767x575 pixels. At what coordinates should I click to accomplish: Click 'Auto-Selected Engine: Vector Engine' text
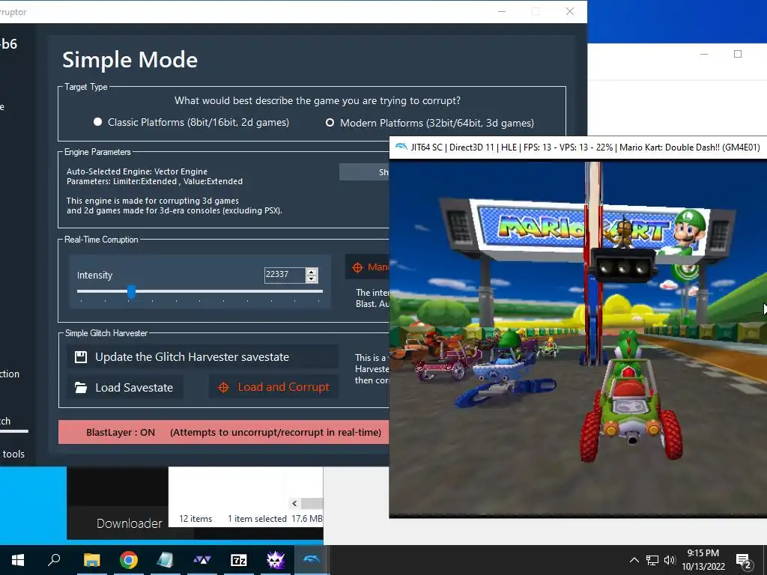click(137, 171)
